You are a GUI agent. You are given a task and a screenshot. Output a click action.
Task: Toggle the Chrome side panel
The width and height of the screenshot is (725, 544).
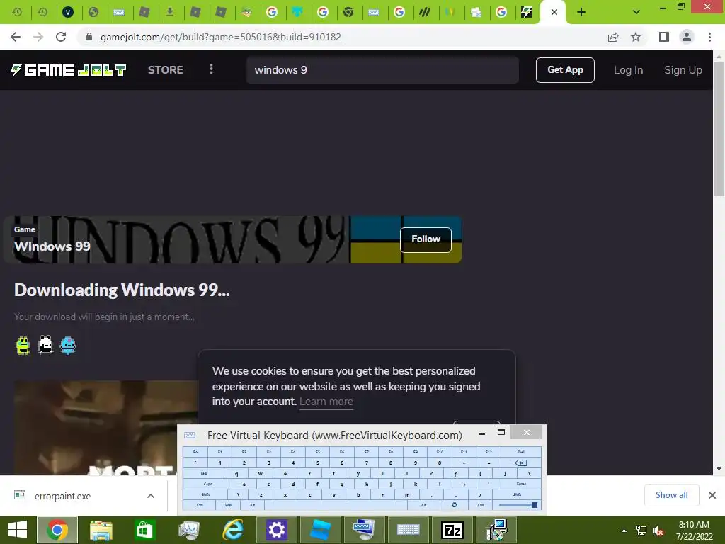pyautogui.click(x=664, y=37)
